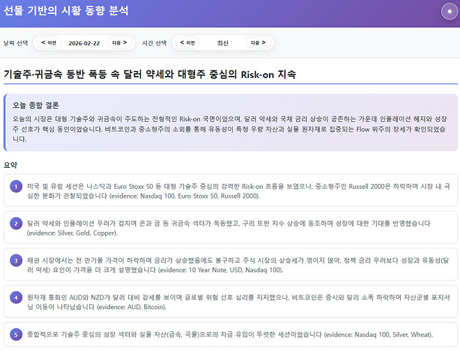460x351 pixels.
Task: Click the '시간 선택' label
Action: [x=154, y=43]
